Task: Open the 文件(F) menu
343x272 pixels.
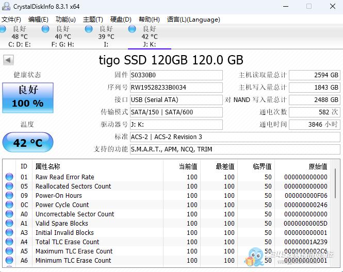Action: coord(11,20)
